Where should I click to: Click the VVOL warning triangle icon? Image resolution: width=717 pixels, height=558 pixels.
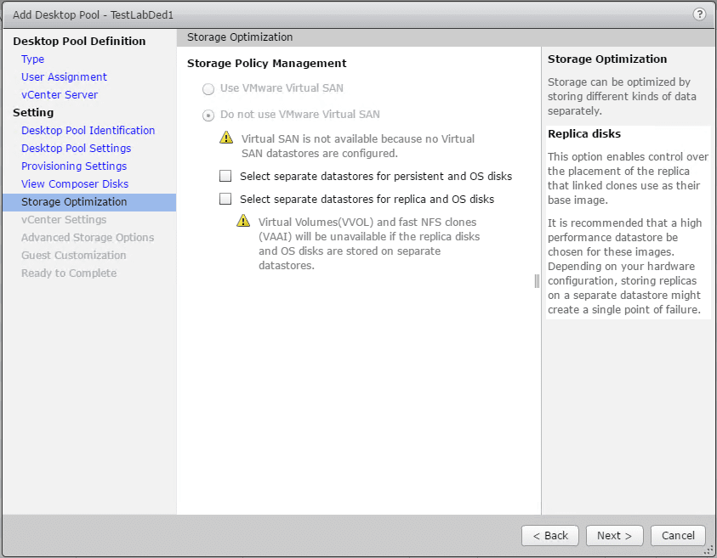click(242, 222)
